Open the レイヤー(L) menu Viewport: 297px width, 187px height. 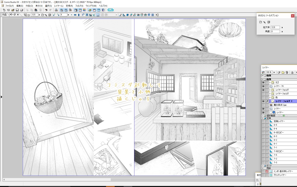[x=59, y=6]
